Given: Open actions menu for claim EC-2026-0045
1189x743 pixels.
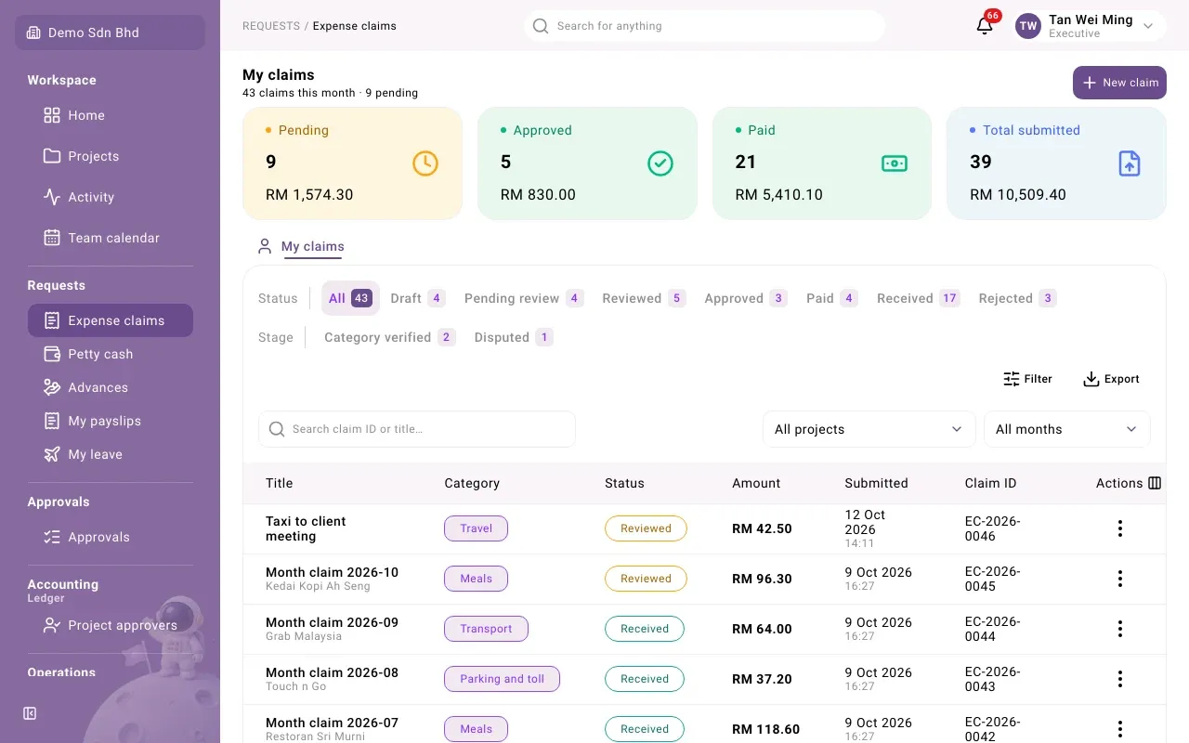Looking at the screenshot, I should (x=1120, y=579).
